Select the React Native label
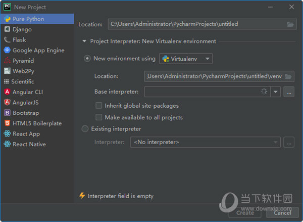 29,145
